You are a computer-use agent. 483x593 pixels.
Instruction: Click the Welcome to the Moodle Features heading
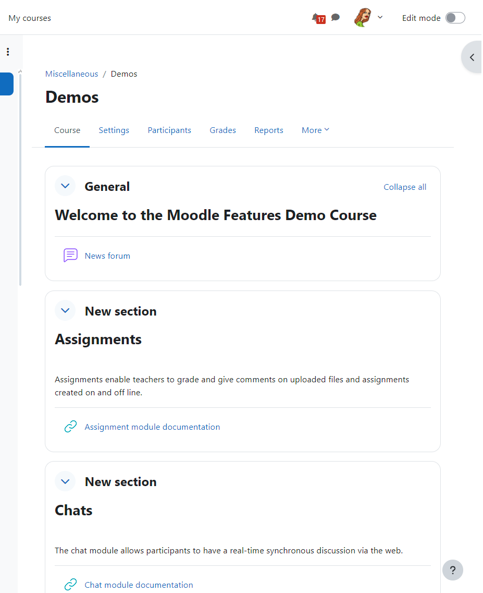216,215
